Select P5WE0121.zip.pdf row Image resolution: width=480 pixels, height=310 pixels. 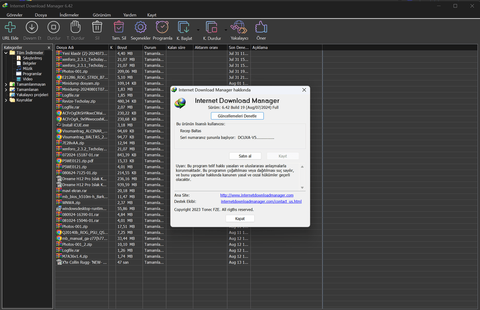pyautogui.click(x=189, y=161)
